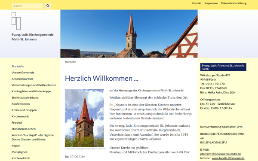Click the 90768 Fürth postal line
This screenshot has width=258, height=161.
208,79
